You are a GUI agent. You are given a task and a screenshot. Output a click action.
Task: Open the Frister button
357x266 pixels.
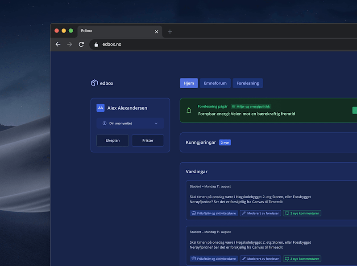[148, 140]
